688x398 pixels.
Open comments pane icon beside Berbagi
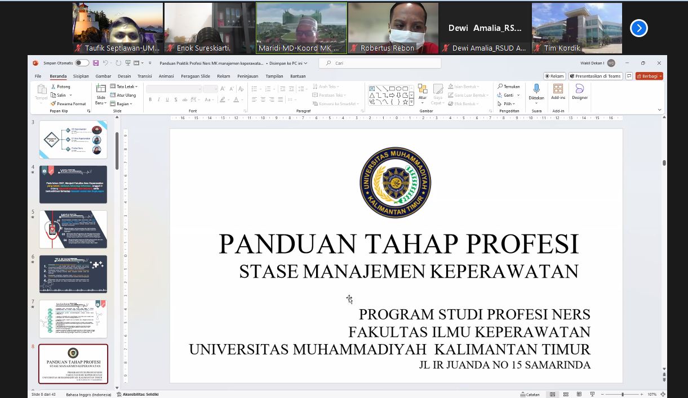point(629,76)
